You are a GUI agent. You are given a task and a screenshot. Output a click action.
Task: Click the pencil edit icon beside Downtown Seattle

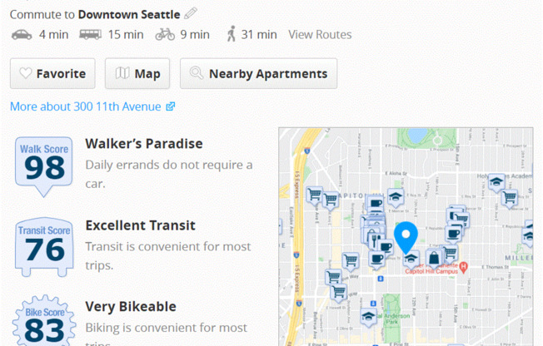[x=191, y=13]
